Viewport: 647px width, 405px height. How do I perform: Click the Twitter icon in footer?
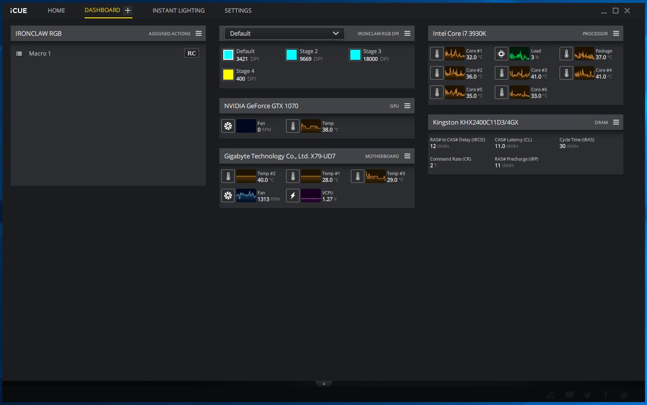(588, 395)
